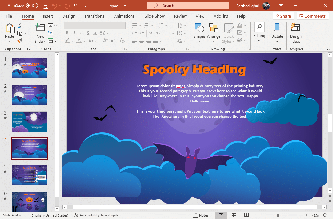The width and height of the screenshot is (333, 219).
Task: Click the Format Painter brush icon
Action: (20, 41)
